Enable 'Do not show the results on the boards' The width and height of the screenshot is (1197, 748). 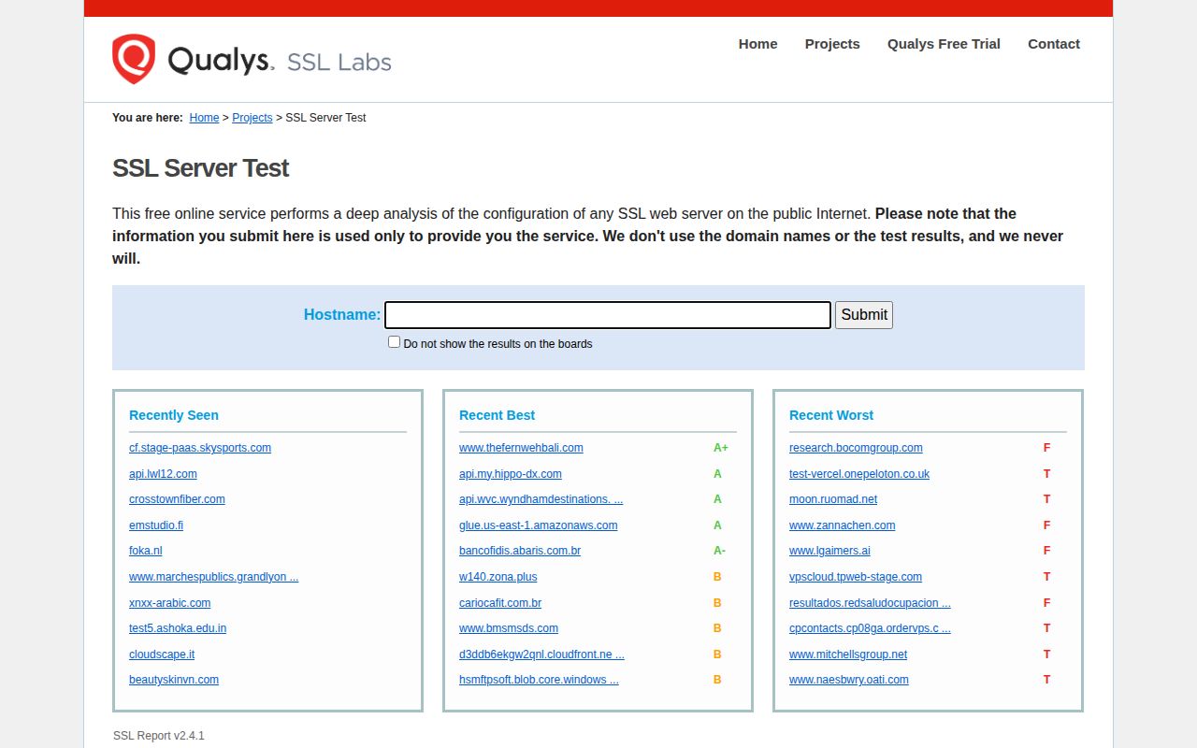tap(394, 341)
